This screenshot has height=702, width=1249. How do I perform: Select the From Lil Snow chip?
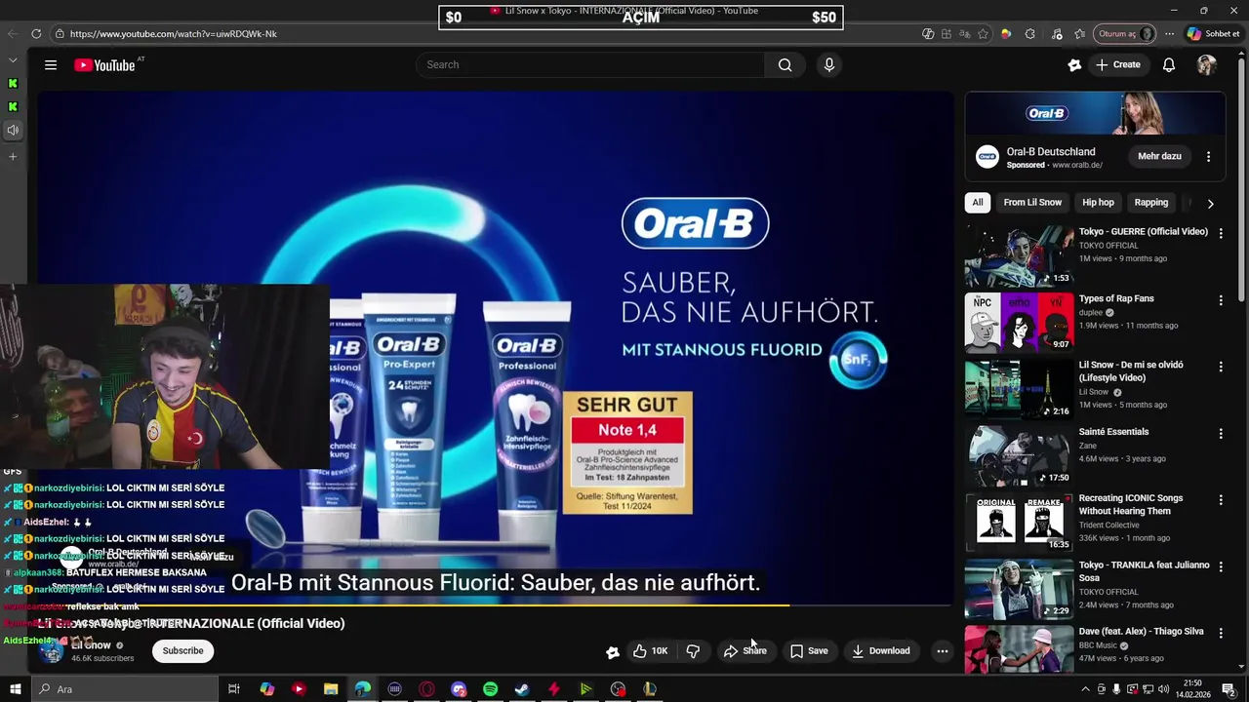pos(1032,203)
